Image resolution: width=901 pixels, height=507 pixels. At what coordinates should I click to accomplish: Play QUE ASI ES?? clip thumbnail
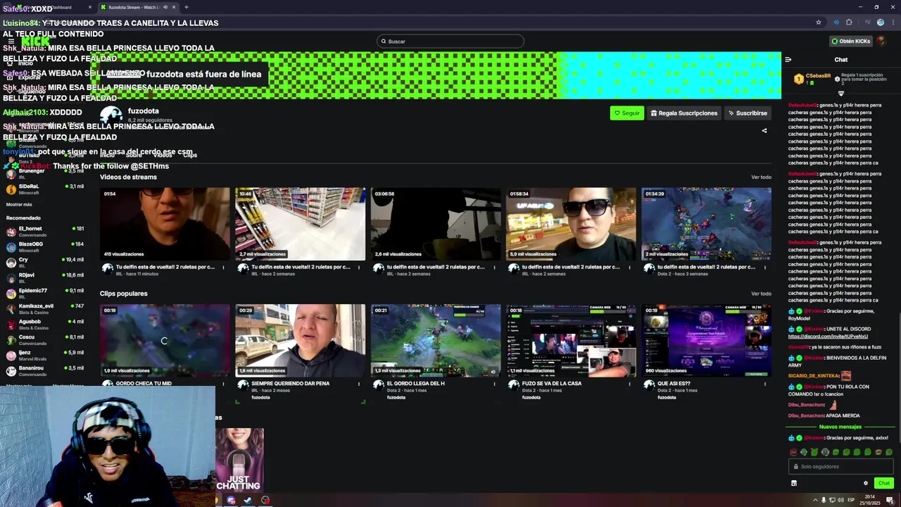[707, 341]
